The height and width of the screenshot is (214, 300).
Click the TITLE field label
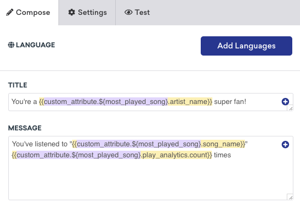tap(18, 85)
